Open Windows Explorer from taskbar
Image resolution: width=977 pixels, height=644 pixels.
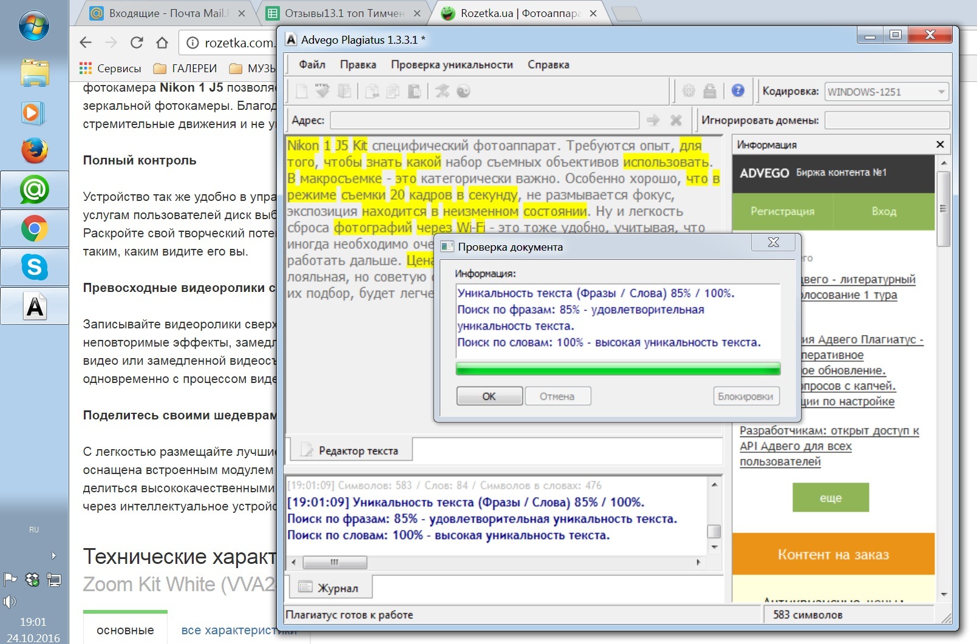coord(34,73)
